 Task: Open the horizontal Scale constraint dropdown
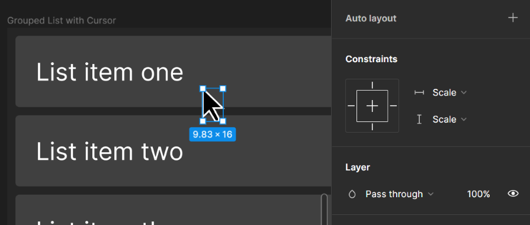(x=449, y=92)
